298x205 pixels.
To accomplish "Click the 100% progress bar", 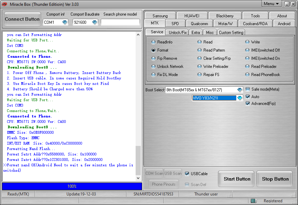I will (72, 186).
